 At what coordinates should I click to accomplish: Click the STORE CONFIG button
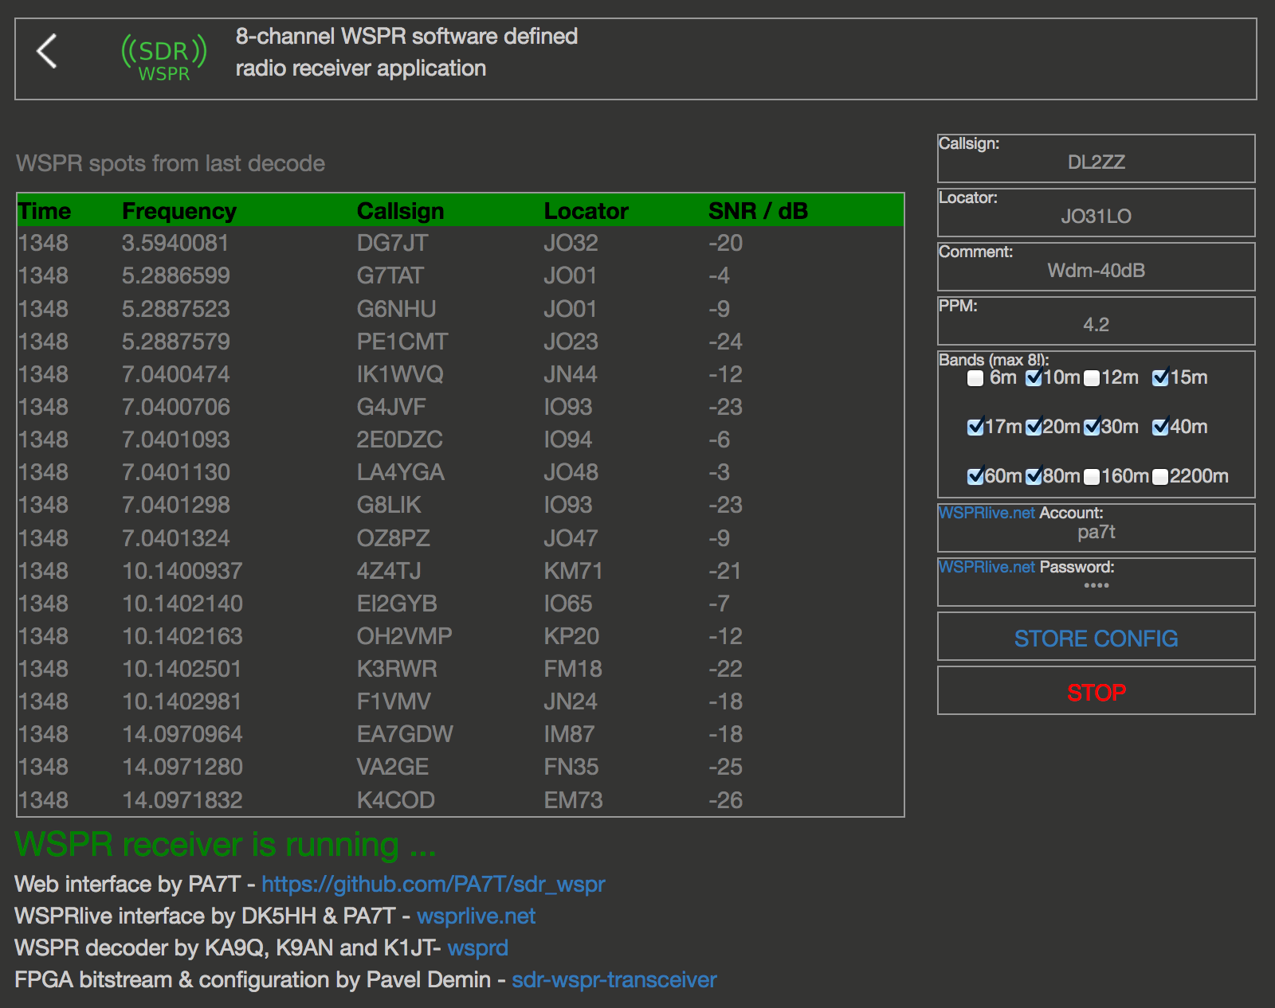(1096, 636)
